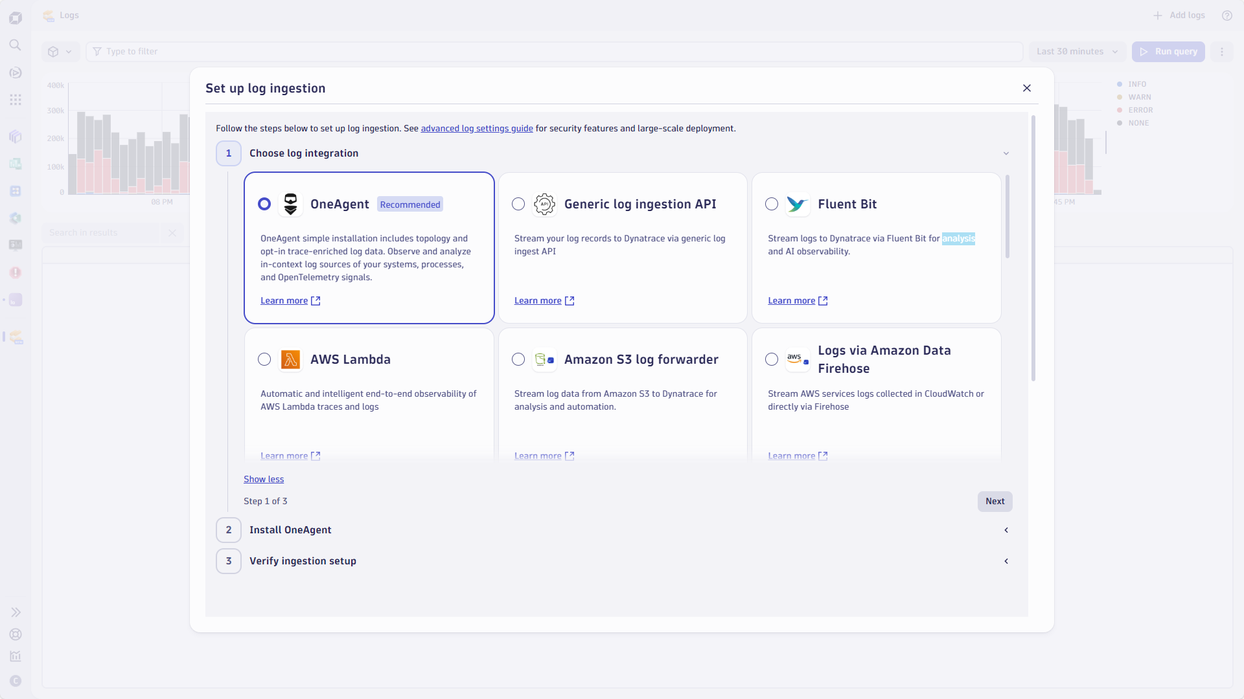Image resolution: width=1244 pixels, height=699 pixels.
Task: Open the overflow menu beside Run query
Action: click(1222, 51)
